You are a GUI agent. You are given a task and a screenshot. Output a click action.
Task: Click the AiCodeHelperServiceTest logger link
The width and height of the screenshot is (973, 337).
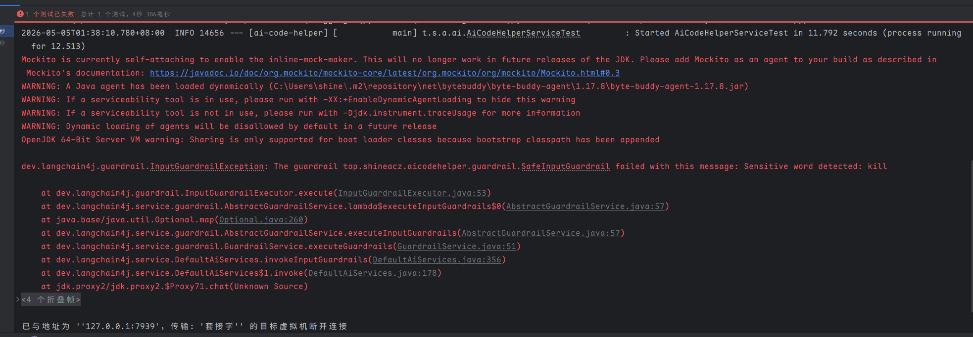[523, 33]
